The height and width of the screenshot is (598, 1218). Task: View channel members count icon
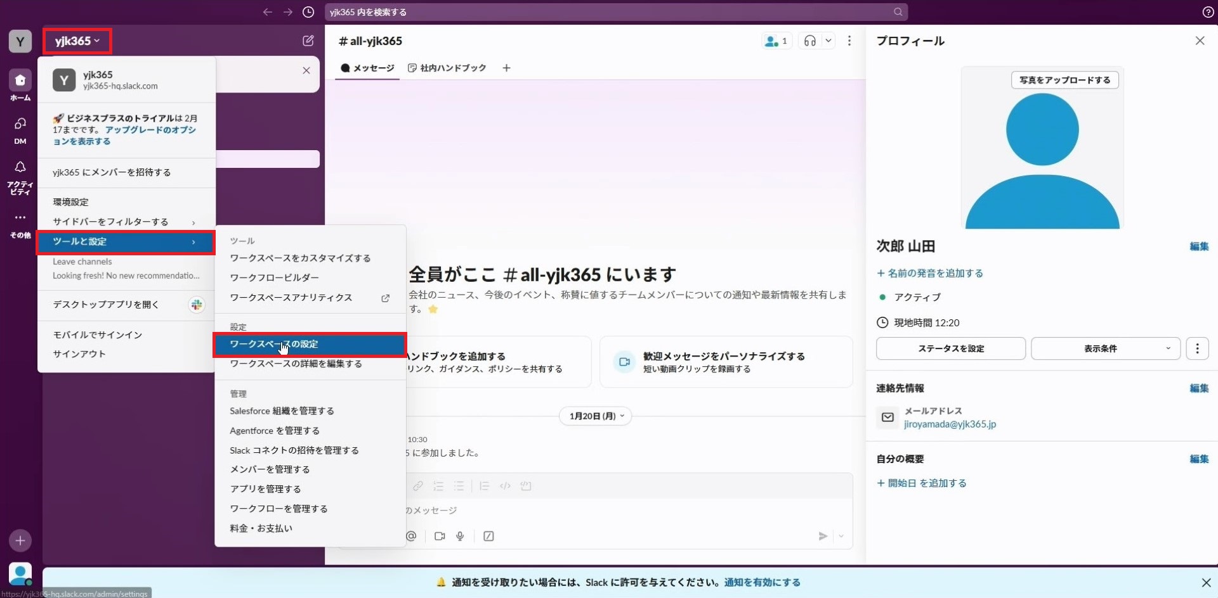click(x=777, y=41)
